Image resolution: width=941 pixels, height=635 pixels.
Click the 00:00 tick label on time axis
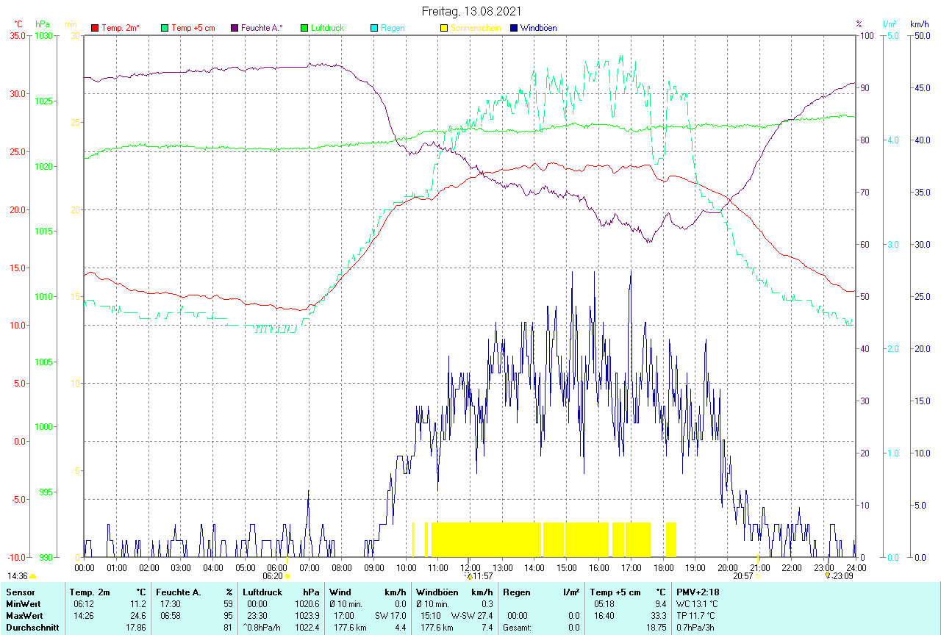tap(85, 567)
